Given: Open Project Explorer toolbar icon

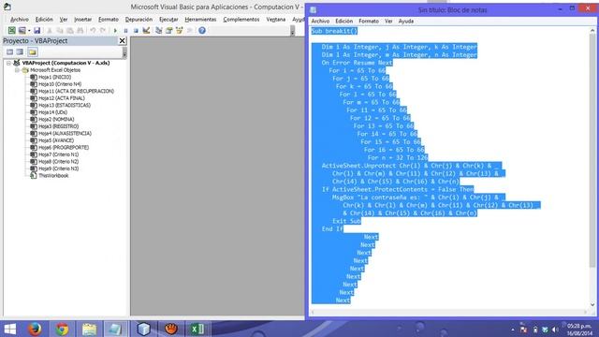Looking at the screenshot, I should coord(159,30).
